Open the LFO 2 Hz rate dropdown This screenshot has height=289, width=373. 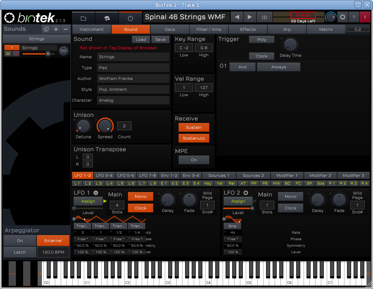click(x=233, y=233)
